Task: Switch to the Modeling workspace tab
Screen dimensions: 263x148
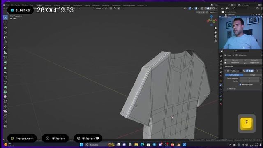Action: (48, 5)
